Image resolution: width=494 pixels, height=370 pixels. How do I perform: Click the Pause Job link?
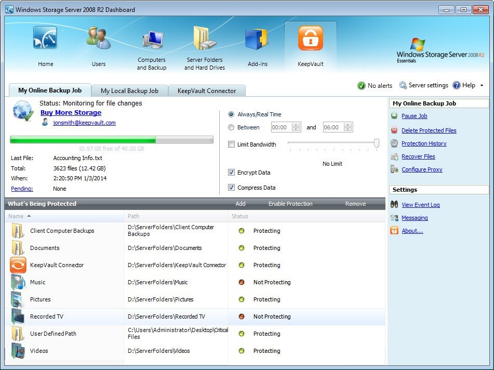click(x=415, y=116)
